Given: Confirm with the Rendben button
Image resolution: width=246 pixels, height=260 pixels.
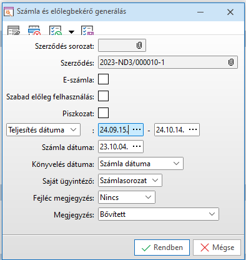Looking at the screenshot, I should tap(162, 247).
